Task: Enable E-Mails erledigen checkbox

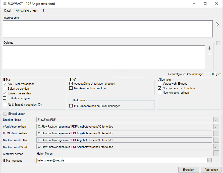Action: click(x=5, y=98)
